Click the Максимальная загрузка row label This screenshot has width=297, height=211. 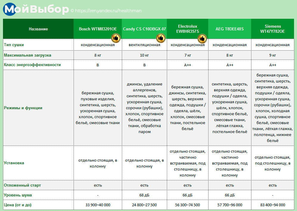pyautogui.click(x=27, y=55)
